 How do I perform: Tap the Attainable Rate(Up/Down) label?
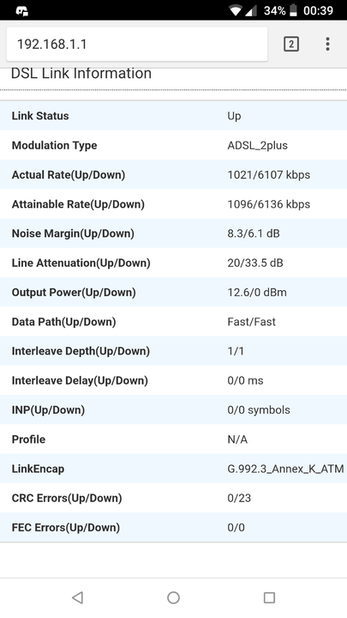78,204
